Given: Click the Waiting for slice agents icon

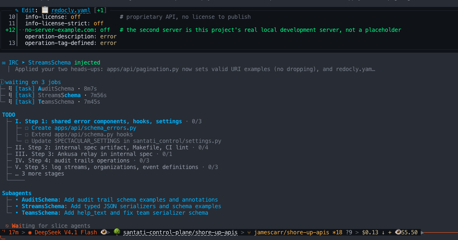Looking at the screenshot, I should coord(7,226).
